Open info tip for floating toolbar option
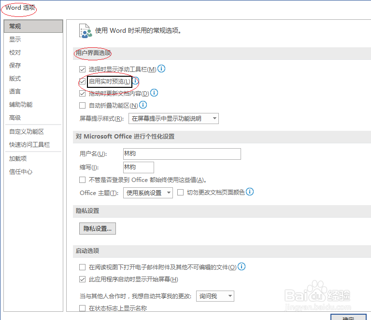371x320 pixels. click(161, 69)
